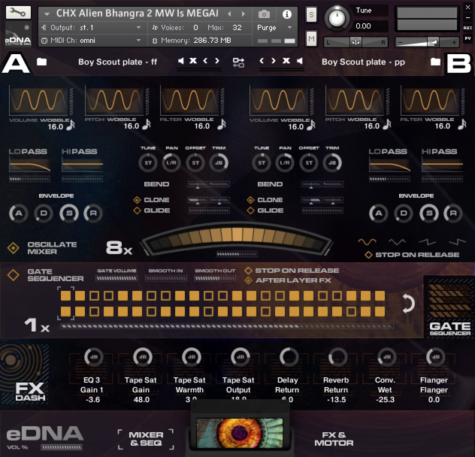Toggle the Oscillate Mixer switch

point(13,248)
